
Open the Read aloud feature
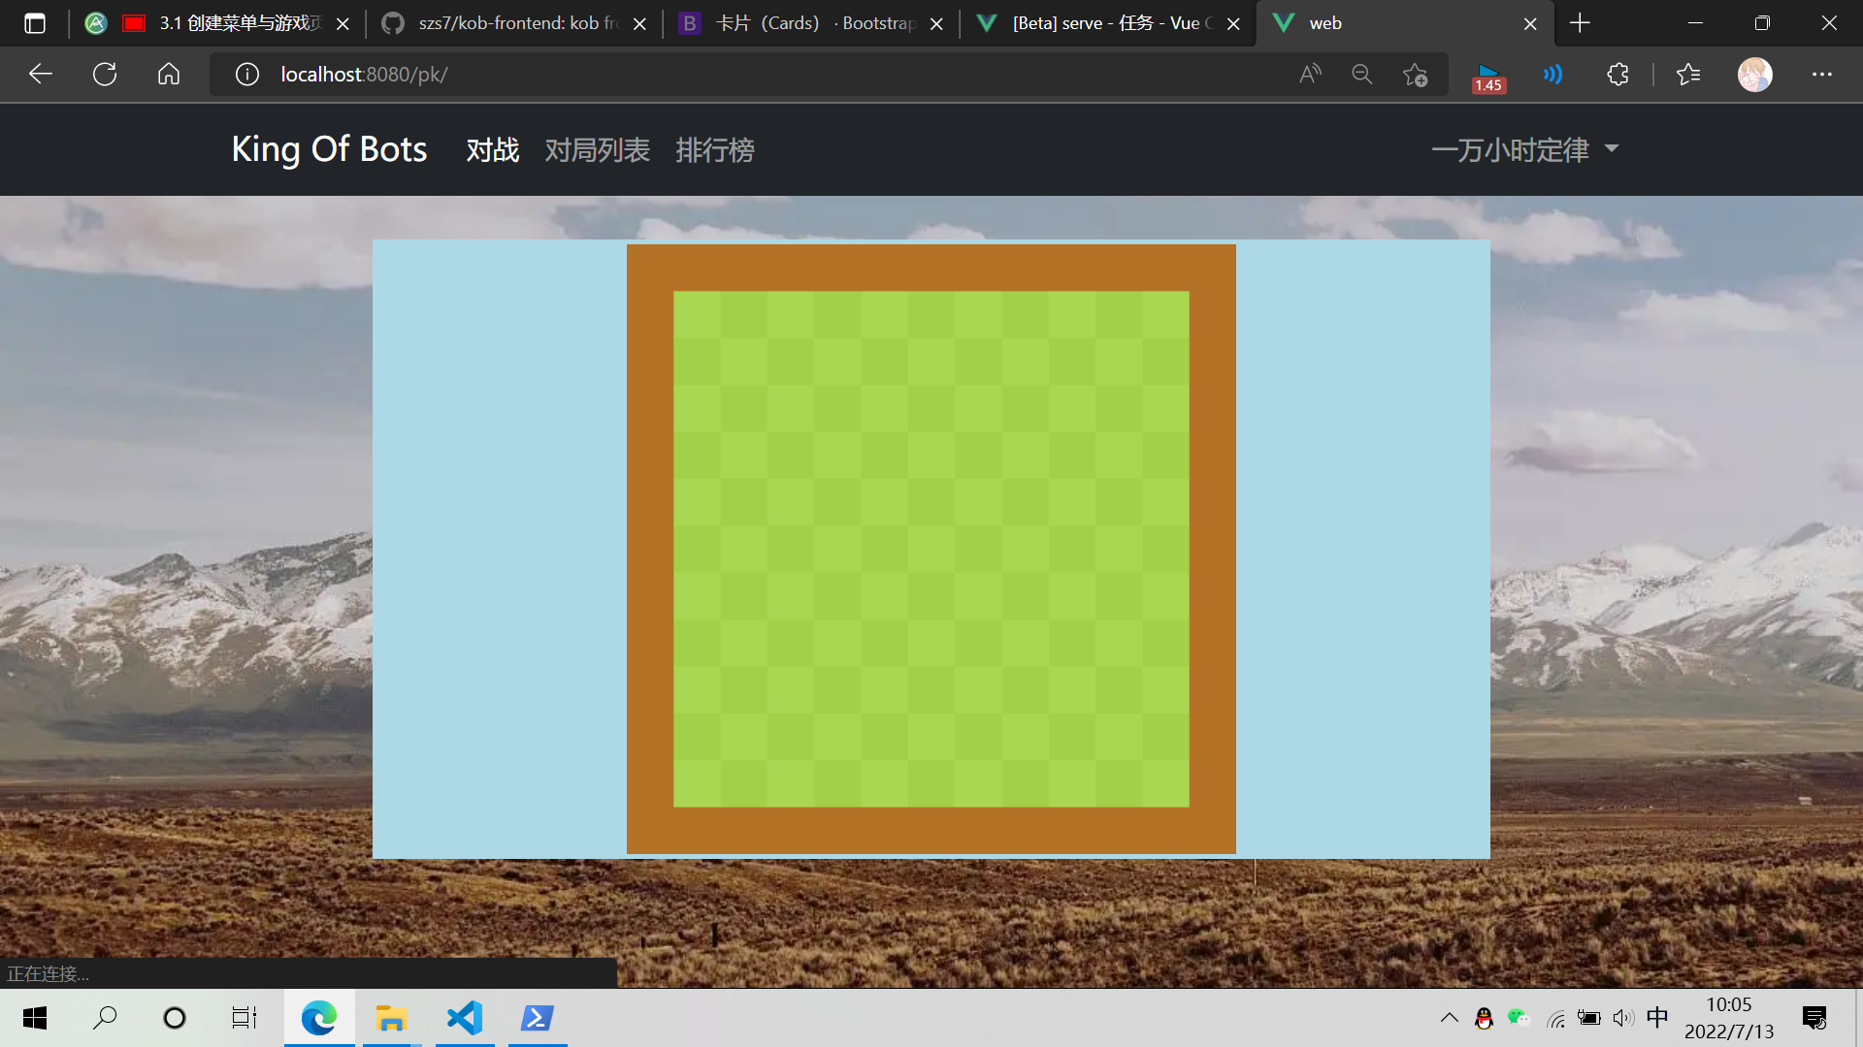click(1310, 74)
